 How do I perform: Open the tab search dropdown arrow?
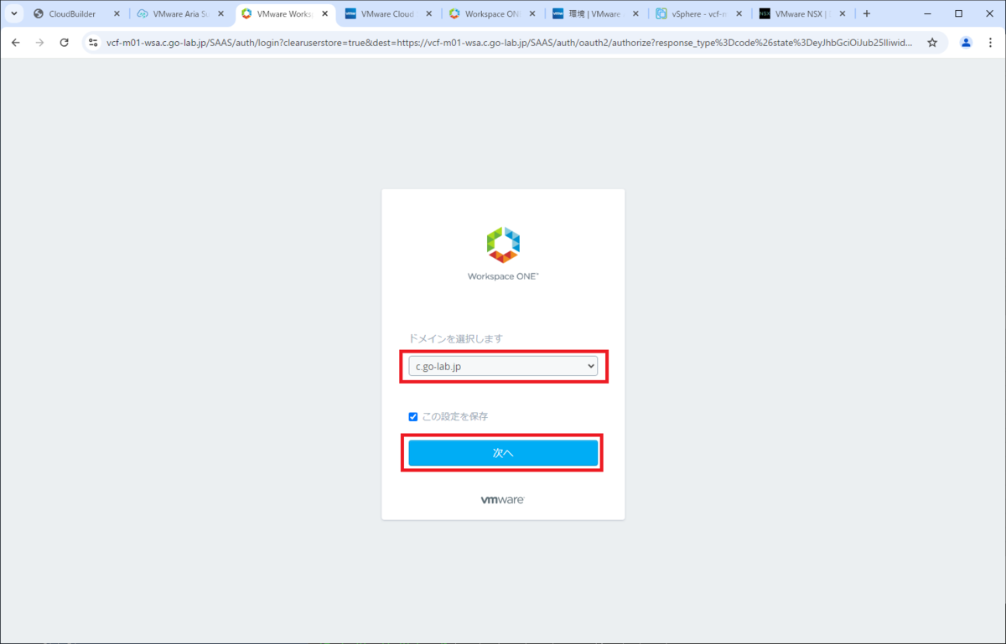tap(14, 13)
